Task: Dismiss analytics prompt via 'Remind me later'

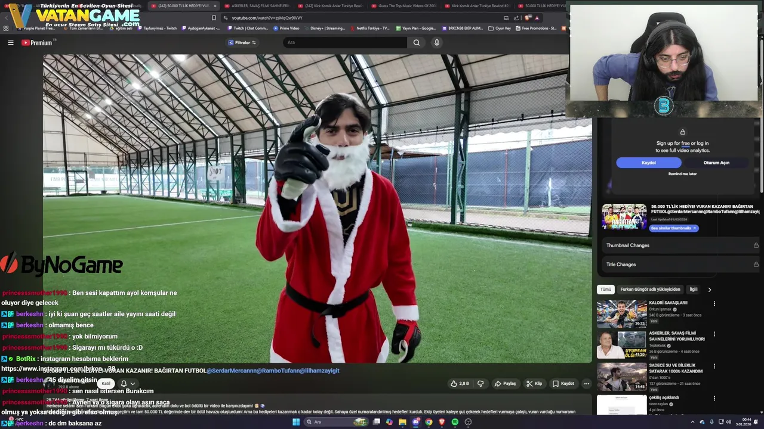Action: click(682, 174)
